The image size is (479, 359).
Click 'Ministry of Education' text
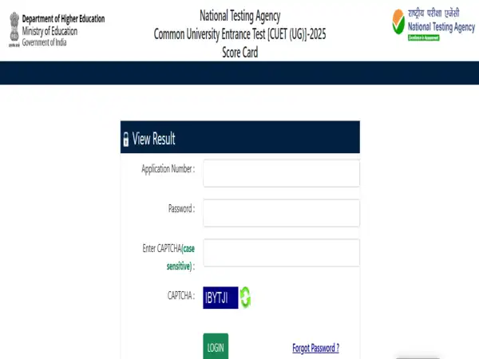pyautogui.click(x=49, y=31)
